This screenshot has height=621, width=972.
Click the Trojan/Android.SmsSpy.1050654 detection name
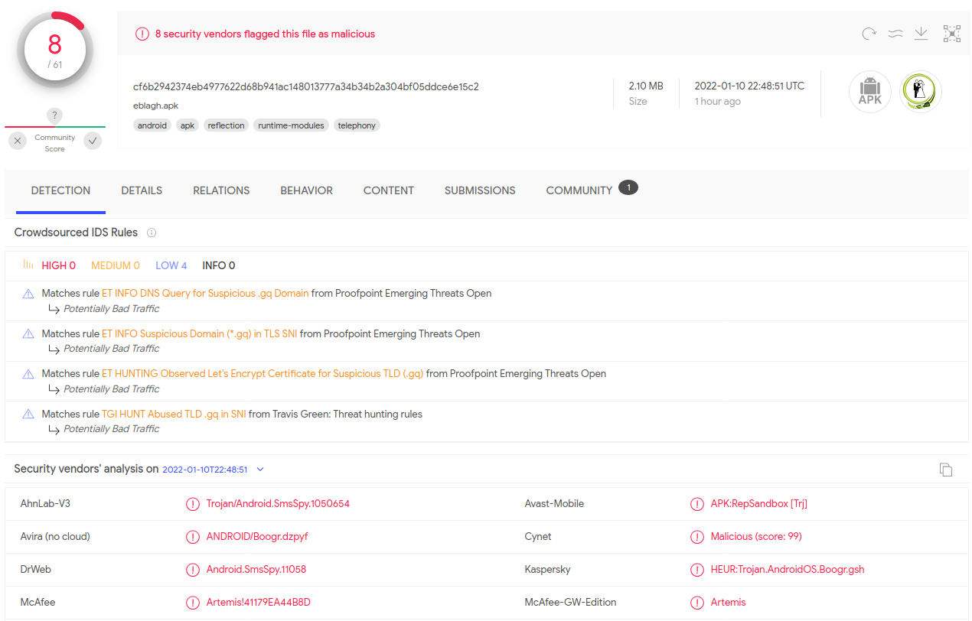click(278, 504)
